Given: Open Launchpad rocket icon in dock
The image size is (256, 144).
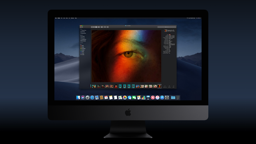Looking at the screenshot, I should point(88,98).
